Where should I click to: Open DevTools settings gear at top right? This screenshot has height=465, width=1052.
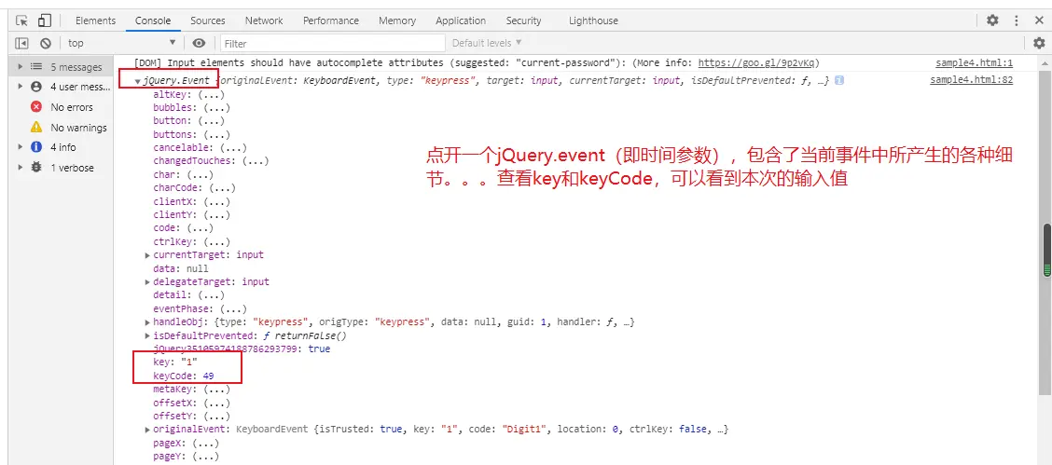992,21
